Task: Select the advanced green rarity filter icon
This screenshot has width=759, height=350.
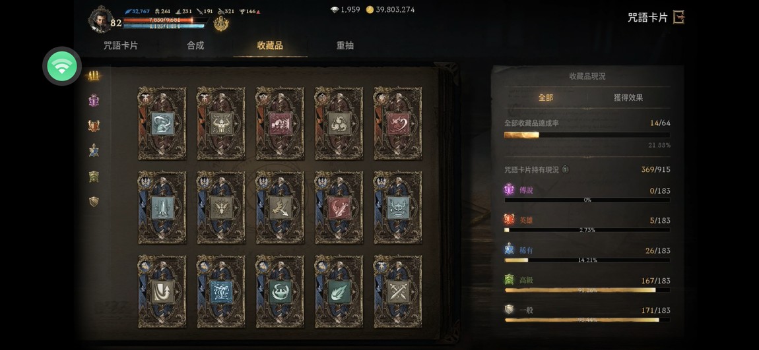Action: (94, 177)
